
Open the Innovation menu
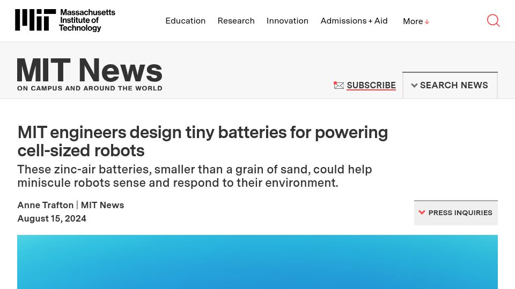coord(288,21)
